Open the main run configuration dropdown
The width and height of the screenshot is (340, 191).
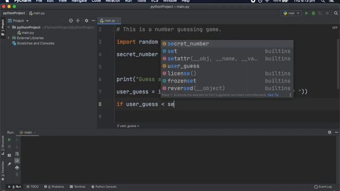[291, 13]
